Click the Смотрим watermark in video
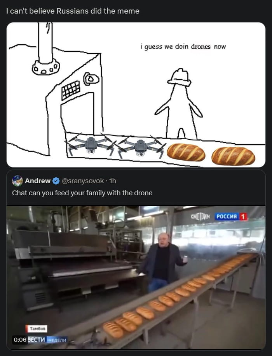This screenshot has height=356, width=272. 201,217
